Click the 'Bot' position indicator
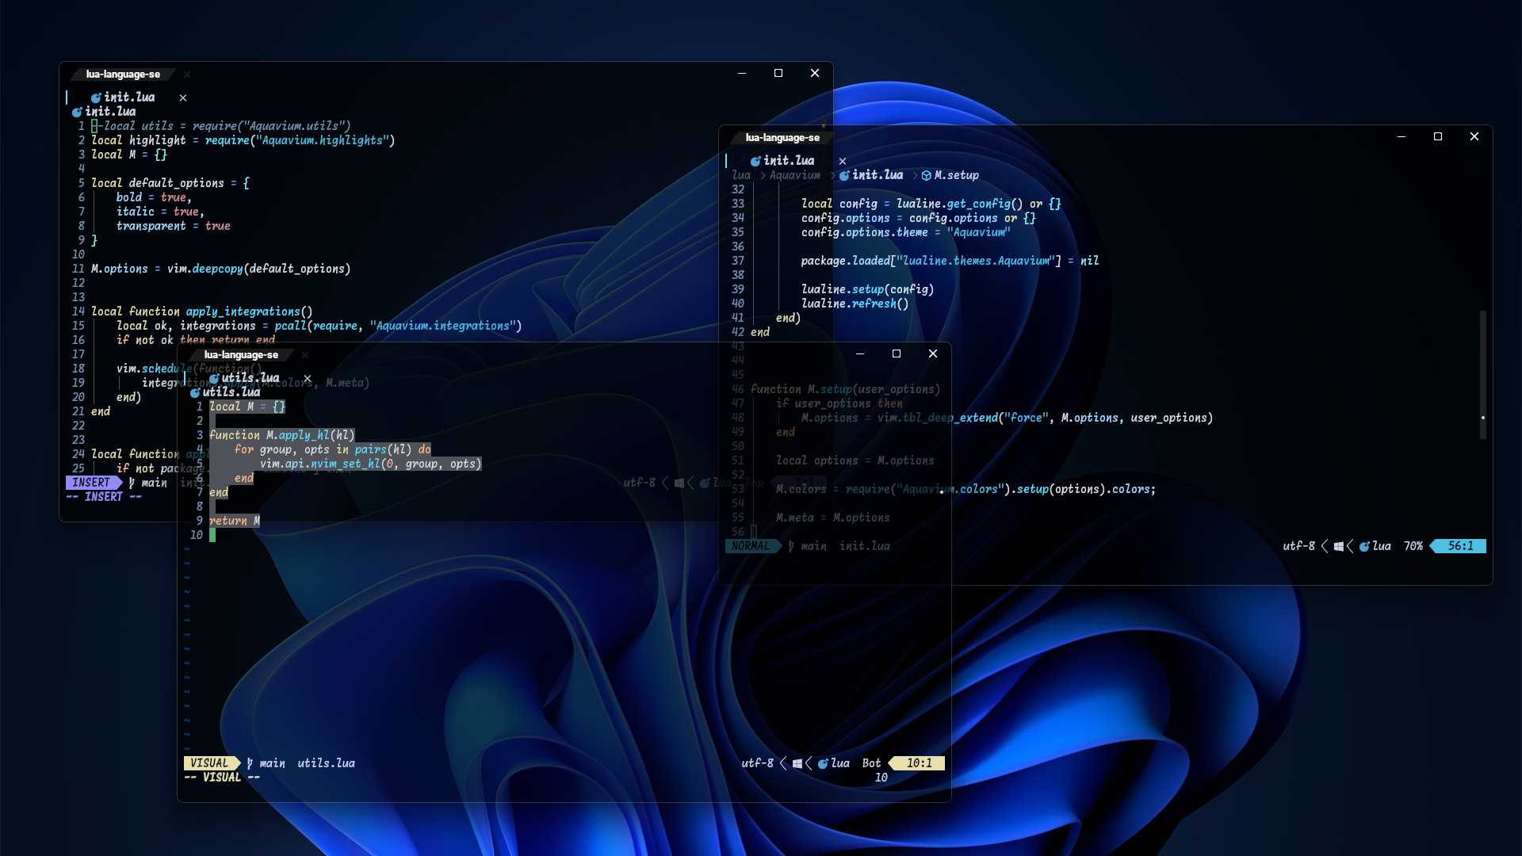The image size is (1522, 856). (x=872, y=763)
